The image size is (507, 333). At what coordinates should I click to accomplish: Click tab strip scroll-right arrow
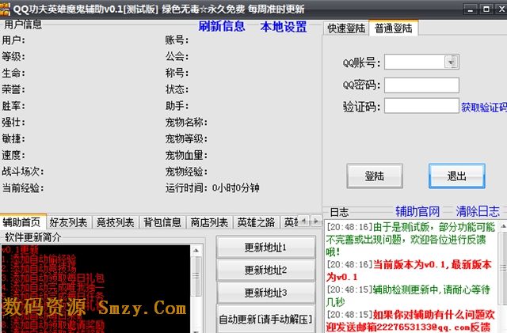tap(316, 221)
